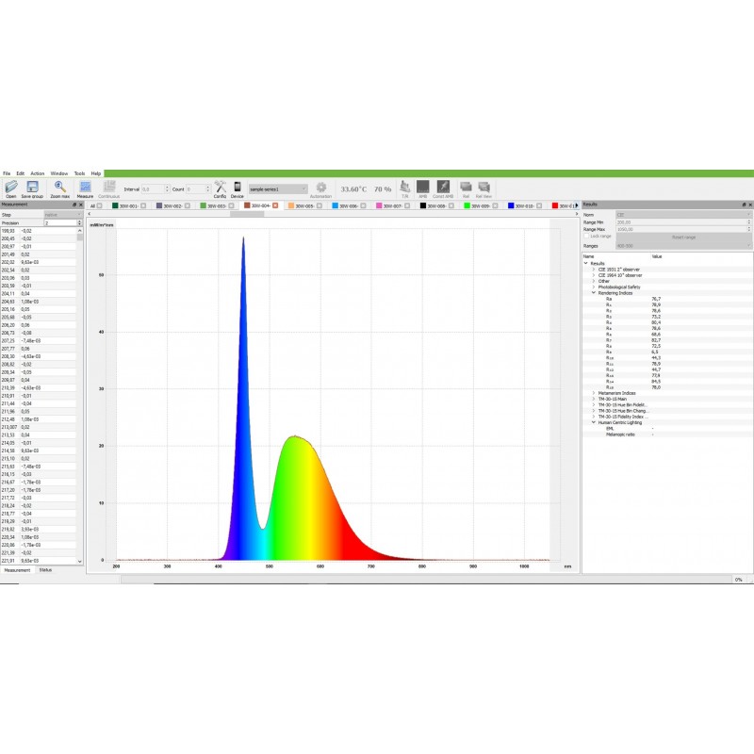The image size is (754, 754).
Task: Switch to the Status tab
Action: pos(45,569)
